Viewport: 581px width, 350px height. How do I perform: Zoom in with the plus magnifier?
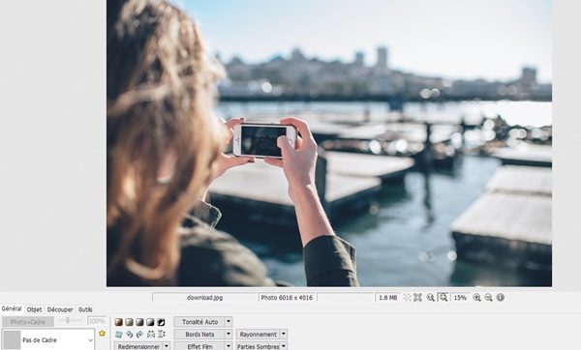(476, 298)
